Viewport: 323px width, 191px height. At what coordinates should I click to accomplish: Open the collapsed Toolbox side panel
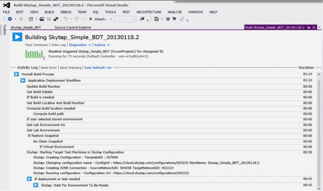[5, 30]
